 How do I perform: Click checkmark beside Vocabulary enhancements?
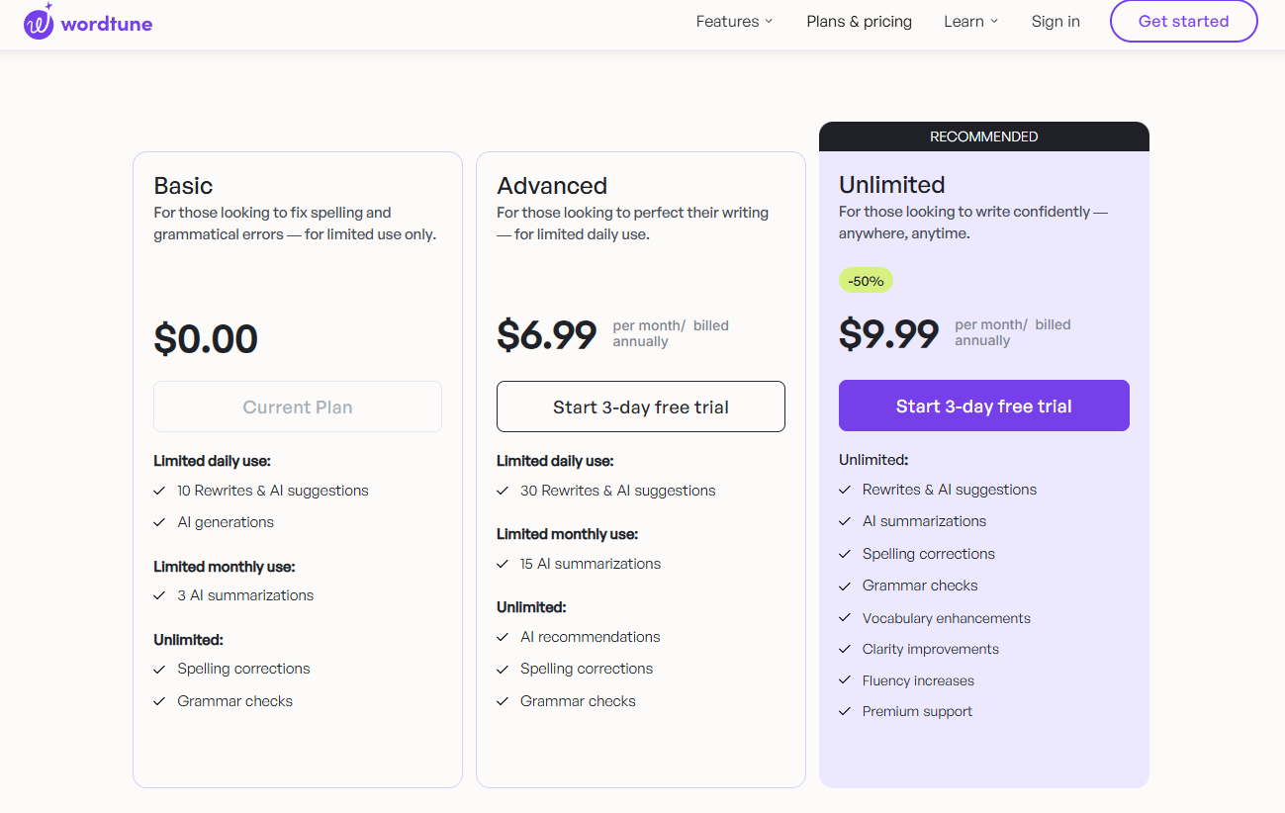pos(845,618)
